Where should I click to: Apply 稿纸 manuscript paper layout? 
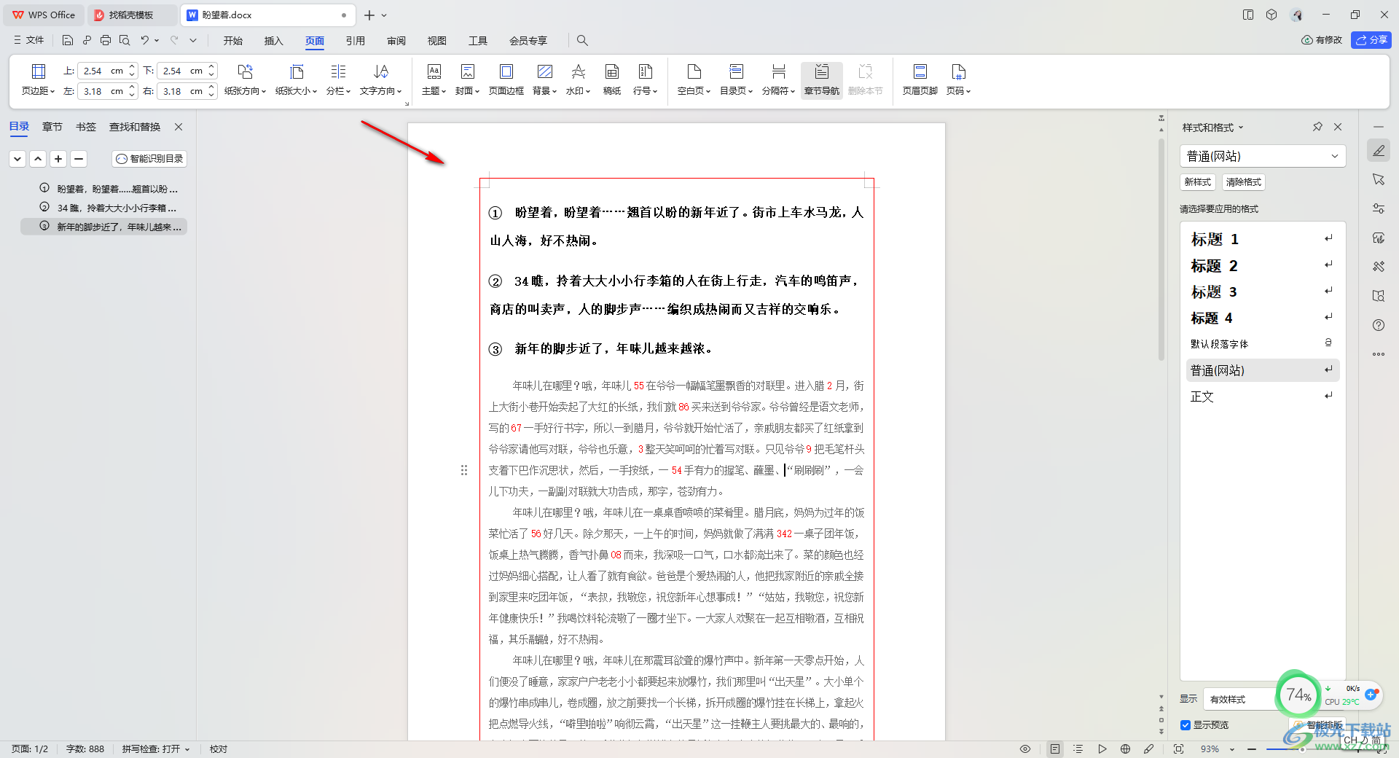pos(612,80)
